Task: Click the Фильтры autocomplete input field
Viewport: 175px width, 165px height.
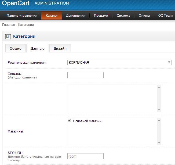Action: [x=85, y=75]
